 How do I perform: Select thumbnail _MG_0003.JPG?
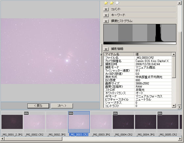point(101,122)
